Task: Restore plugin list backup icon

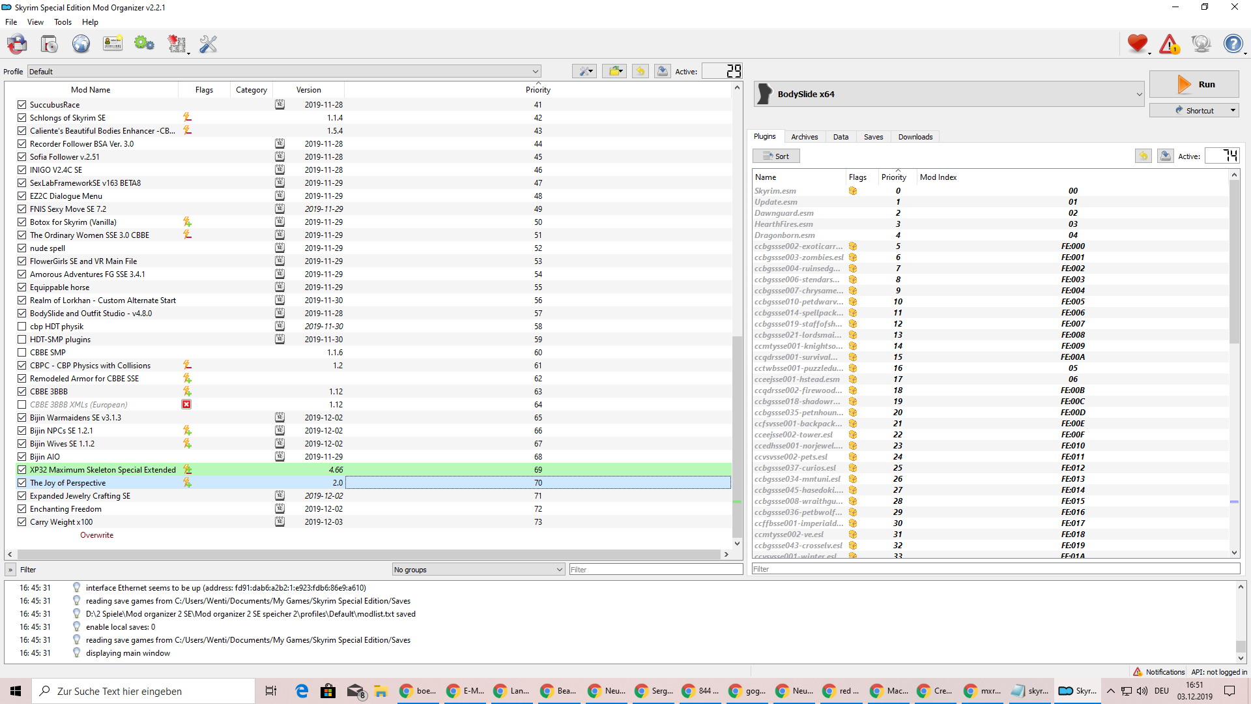Action: 1143,156
